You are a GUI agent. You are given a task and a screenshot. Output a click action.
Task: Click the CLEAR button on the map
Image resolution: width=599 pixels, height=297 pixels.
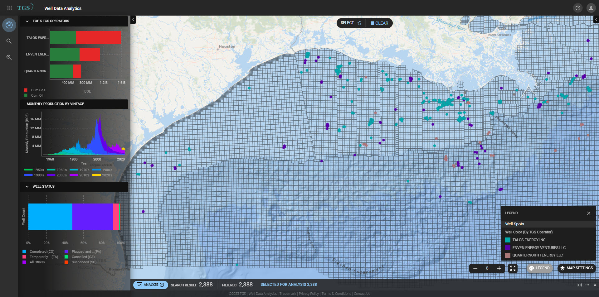coord(379,23)
